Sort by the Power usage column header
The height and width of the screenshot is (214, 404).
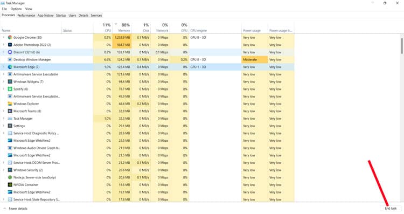pyautogui.click(x=255, y=28)
